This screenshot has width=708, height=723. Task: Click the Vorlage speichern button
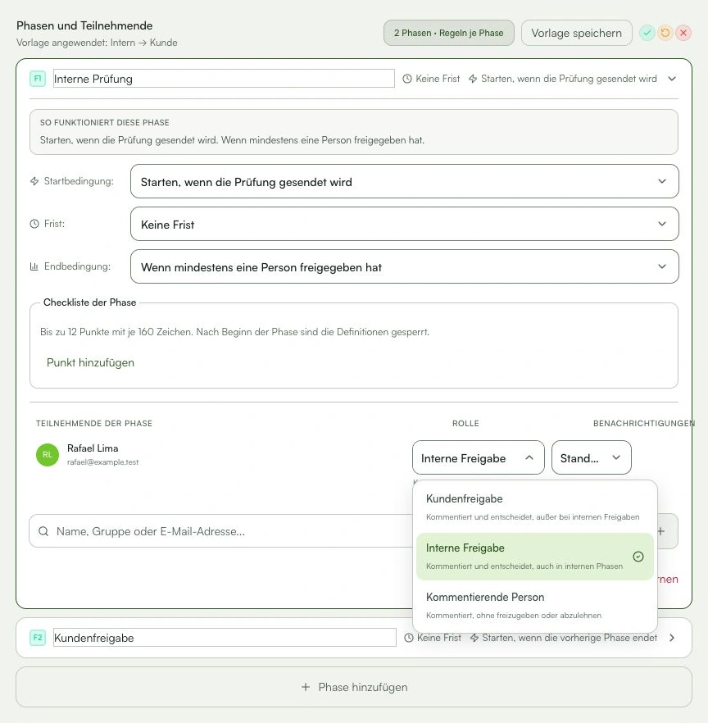(577, 33)
